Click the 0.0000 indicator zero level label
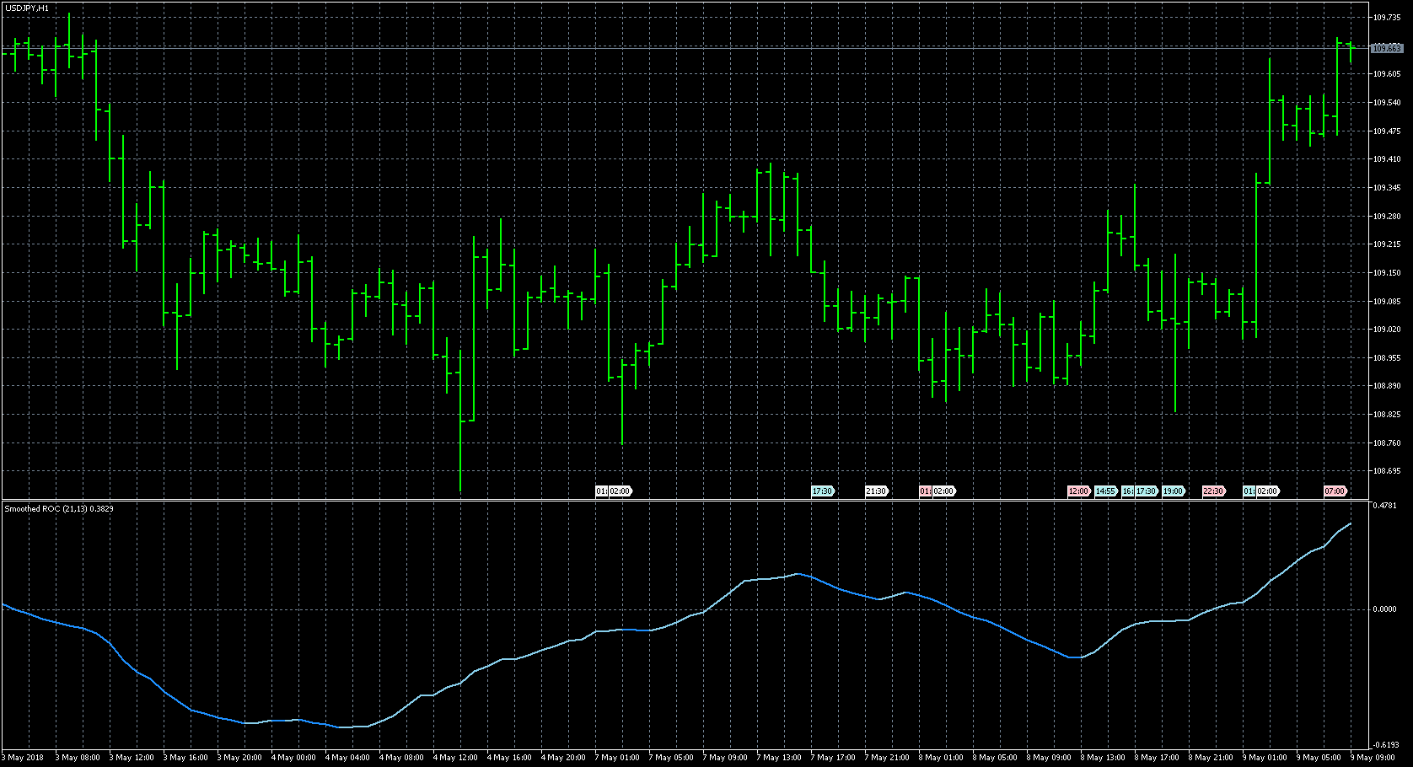Image resolution: width=1413 pixels, height=767 pixels. tap(1385, 609)
